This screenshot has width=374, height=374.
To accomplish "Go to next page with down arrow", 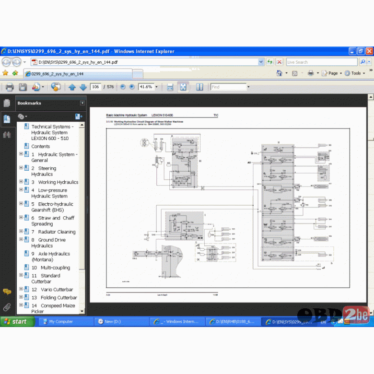I will 83,87.
